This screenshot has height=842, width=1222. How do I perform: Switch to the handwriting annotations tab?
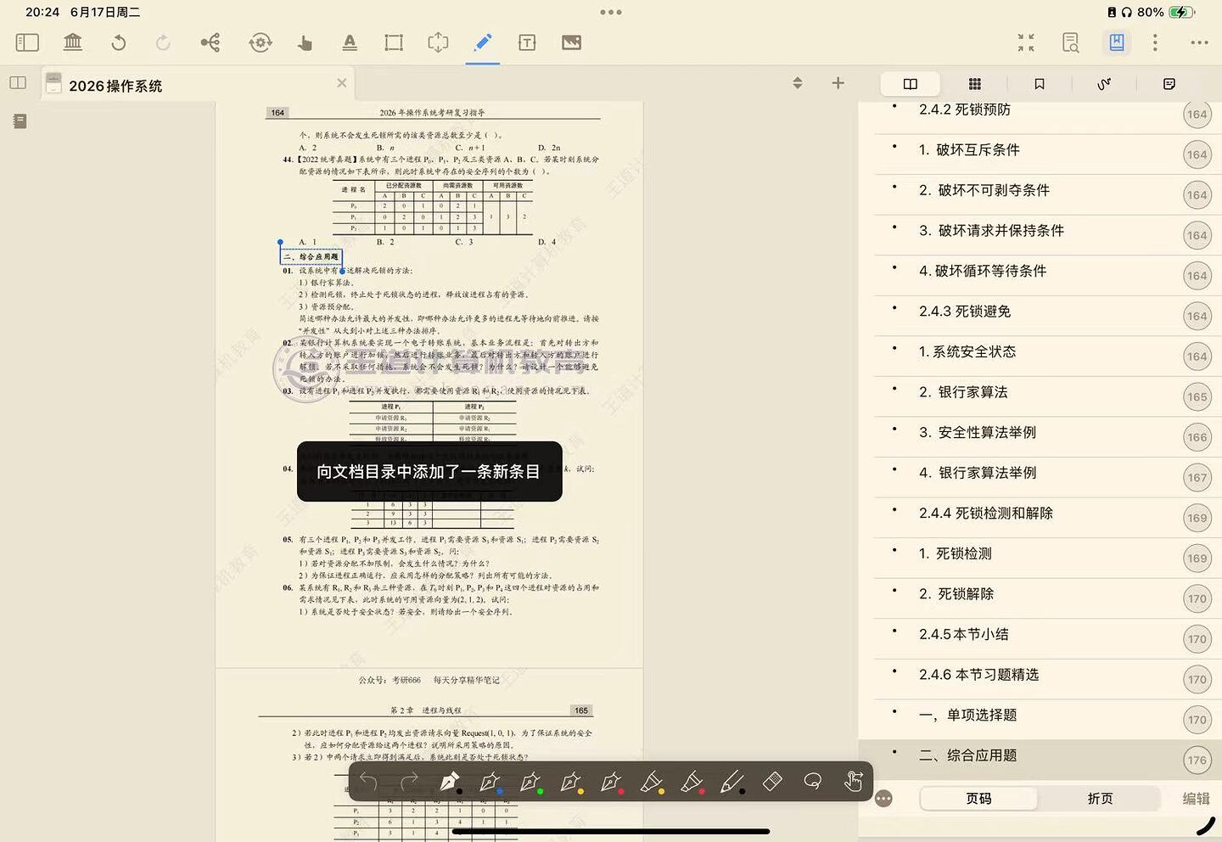(x=1104, y=83)
